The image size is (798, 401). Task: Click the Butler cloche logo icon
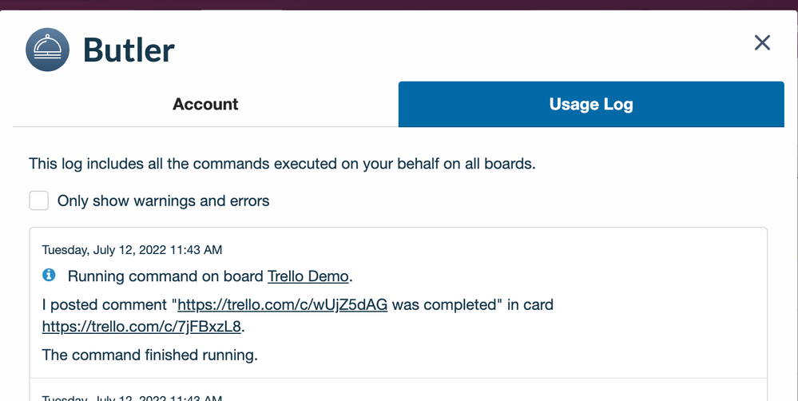(x=47, y=50)
